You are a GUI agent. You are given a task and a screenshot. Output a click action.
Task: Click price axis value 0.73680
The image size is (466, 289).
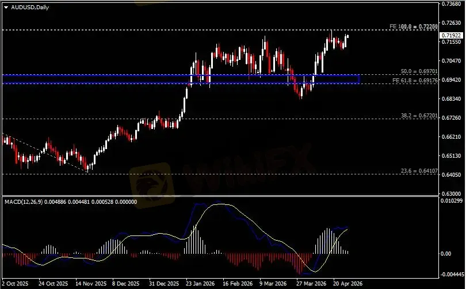point(452,4)
